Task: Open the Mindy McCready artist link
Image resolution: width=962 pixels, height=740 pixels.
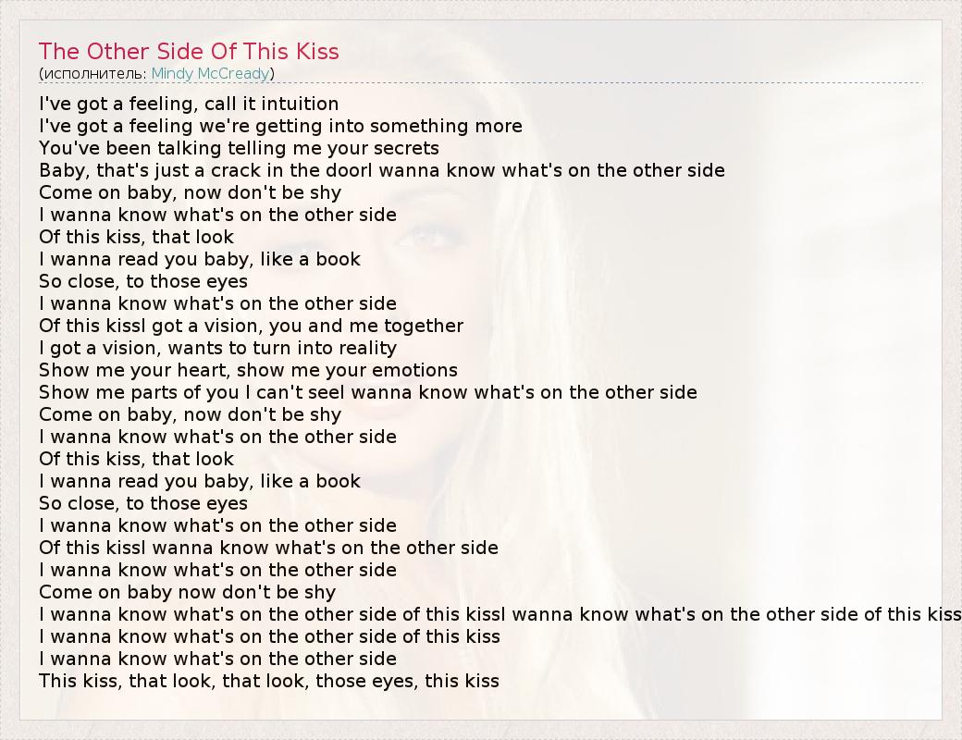Action: [x=210, y=73]
